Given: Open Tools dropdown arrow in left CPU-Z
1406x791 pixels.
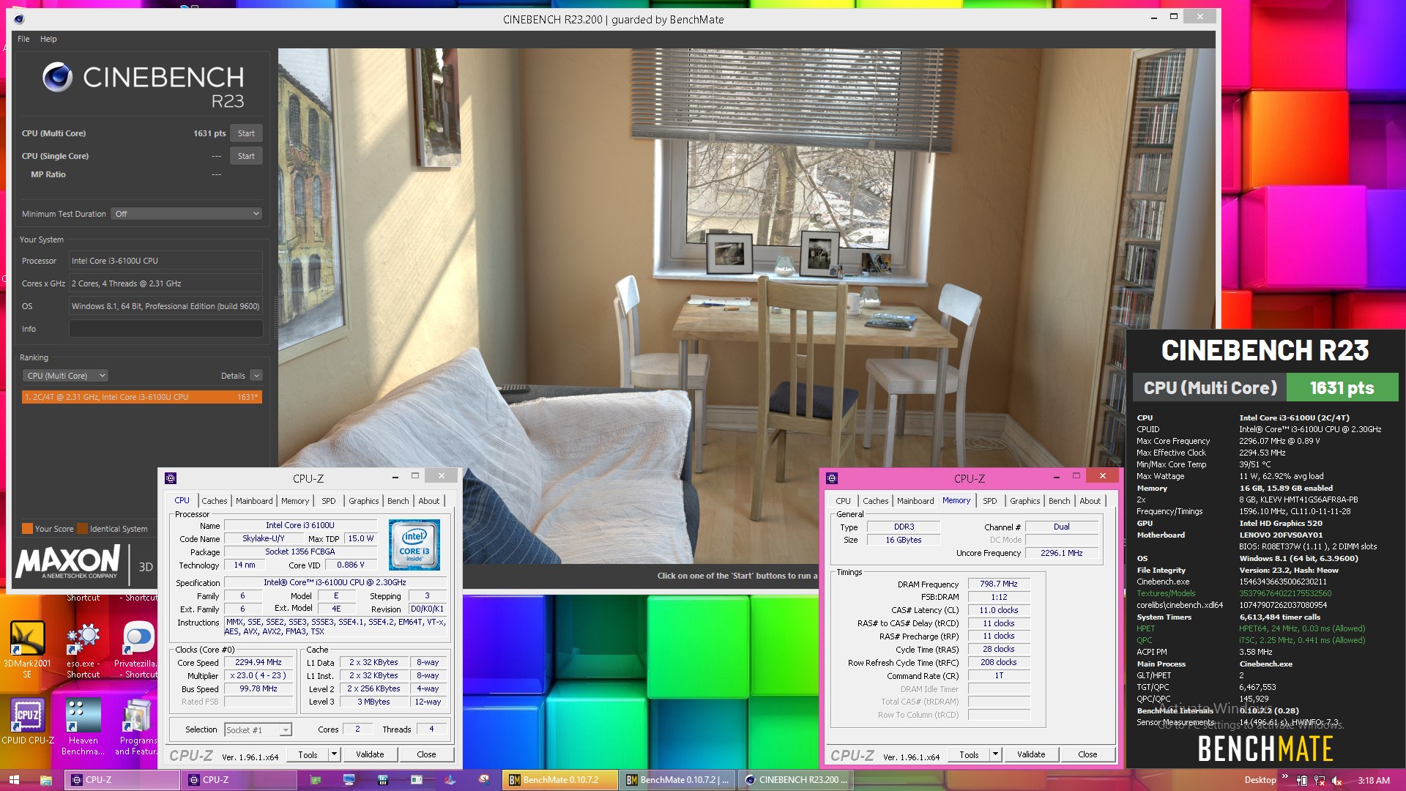Looking at the screenshot, I should click(335, 754).
